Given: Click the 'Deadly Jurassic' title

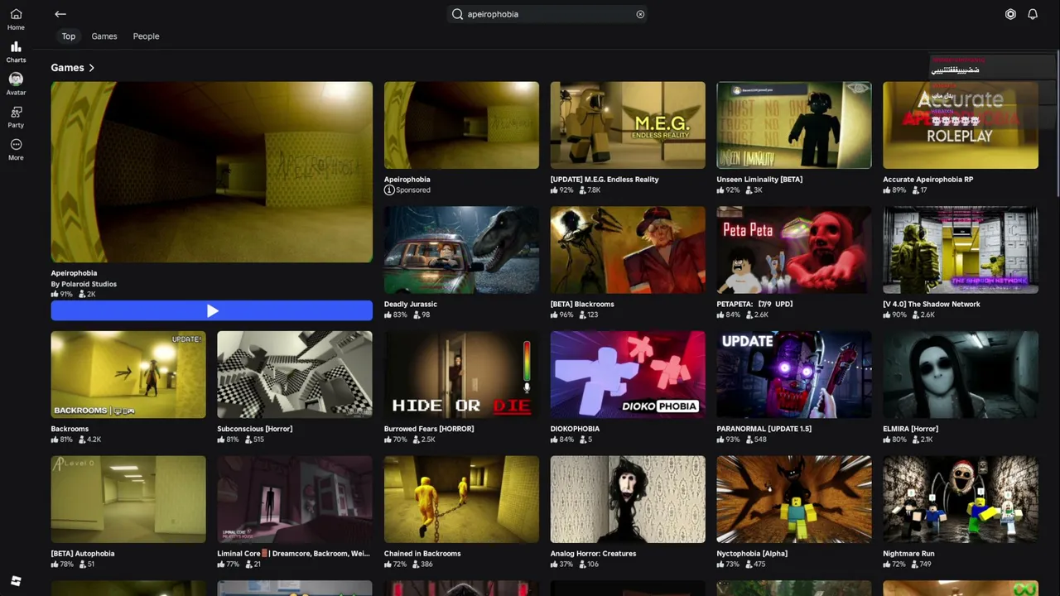Looking at the screenshot, I should point(411,305).
